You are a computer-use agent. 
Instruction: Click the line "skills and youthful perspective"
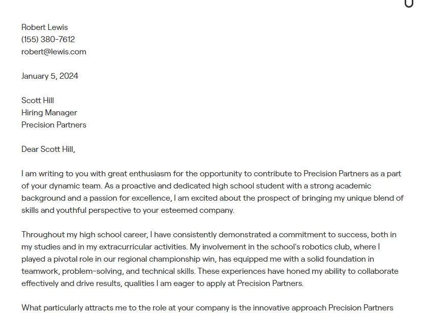128,210
